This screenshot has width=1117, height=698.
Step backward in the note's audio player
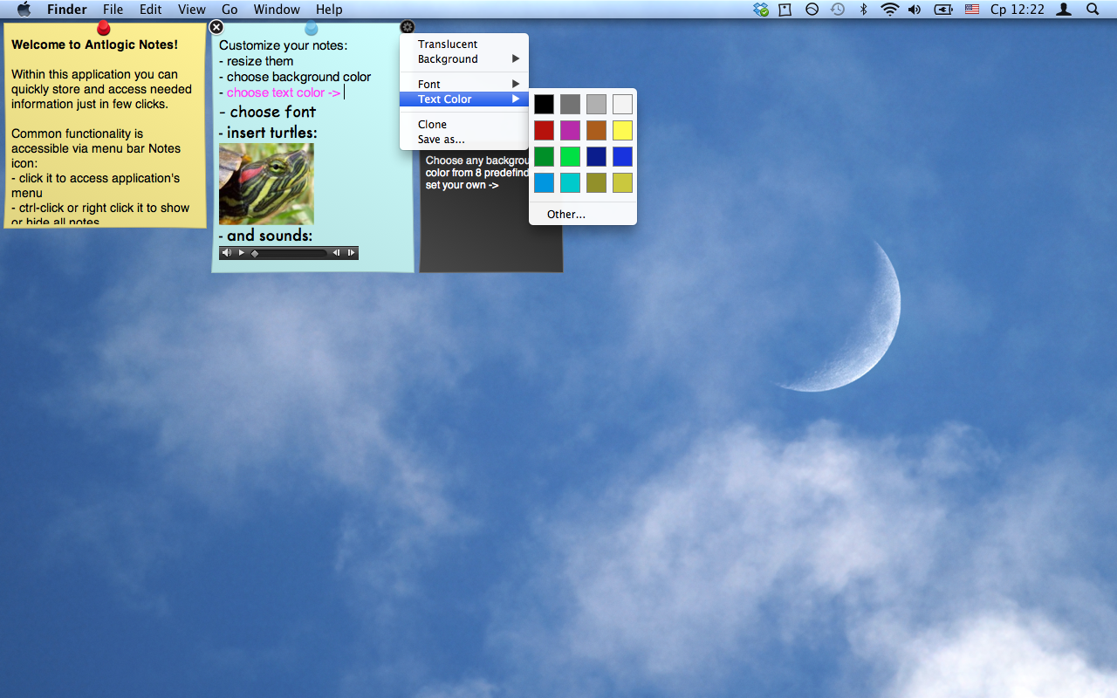click(x=336, y=253)
